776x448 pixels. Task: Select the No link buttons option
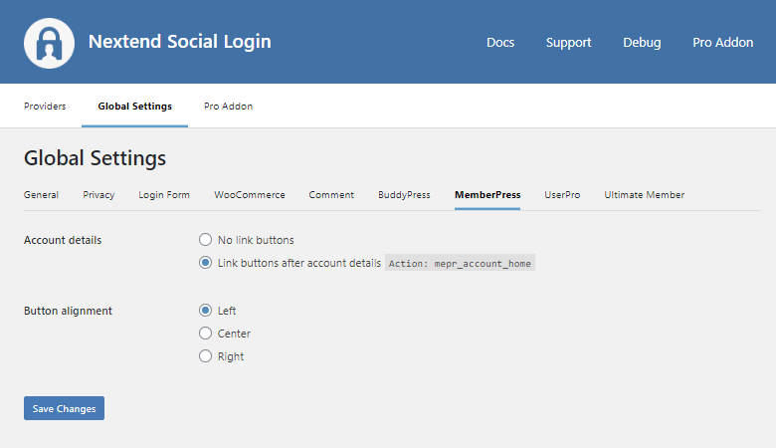pyautogui.click(x=206, y=240)
